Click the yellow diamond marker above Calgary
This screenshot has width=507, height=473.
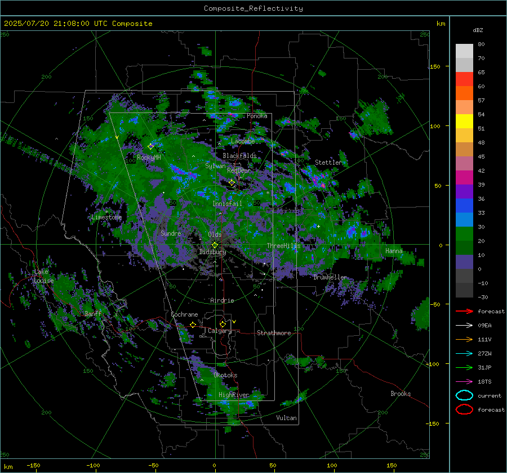(x=223, y=324)
